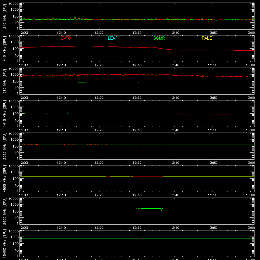Click the red SVTO station label
The height and width of the screenshot is (260, 260).
[66, 38]
